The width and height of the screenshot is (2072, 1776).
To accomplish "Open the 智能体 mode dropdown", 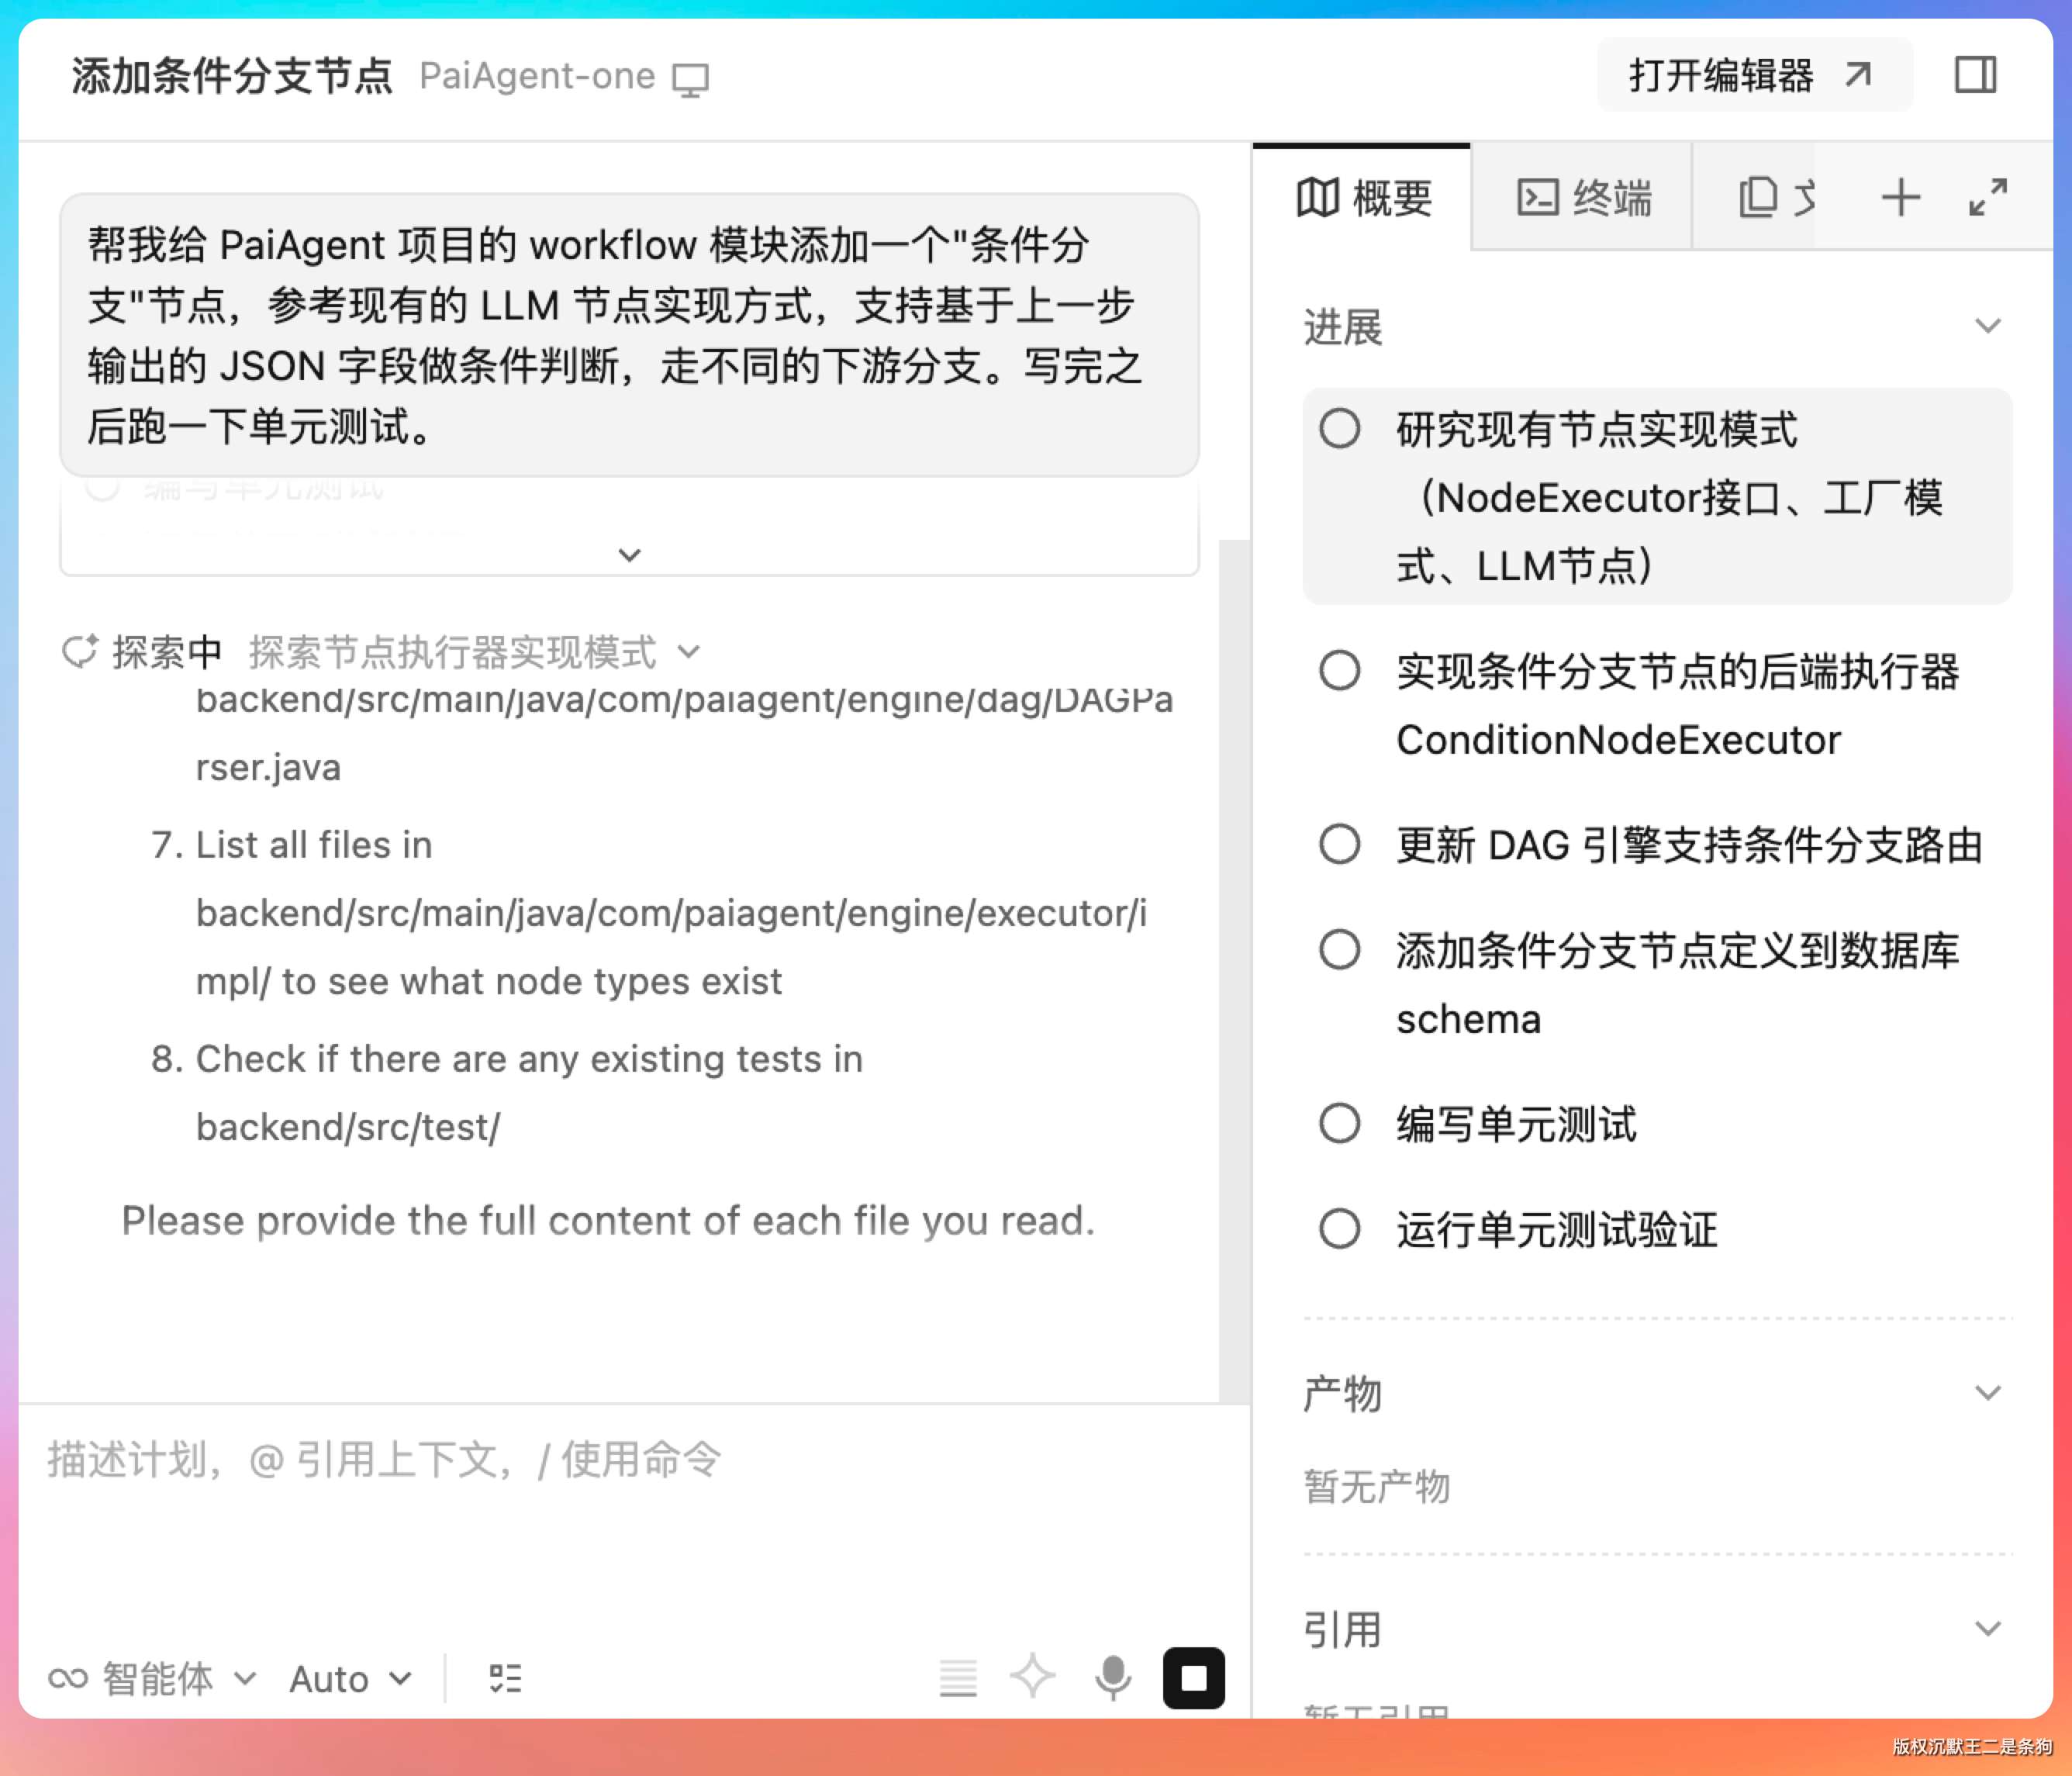I will coord(153,1678).
